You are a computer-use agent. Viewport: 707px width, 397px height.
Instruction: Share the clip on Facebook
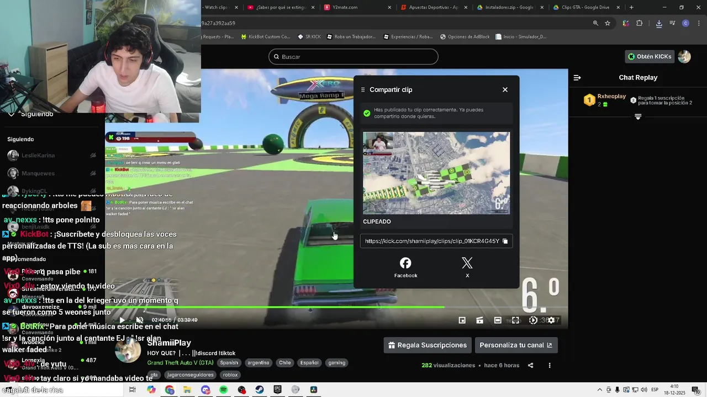pyautogui.click(x=405, y=267)
